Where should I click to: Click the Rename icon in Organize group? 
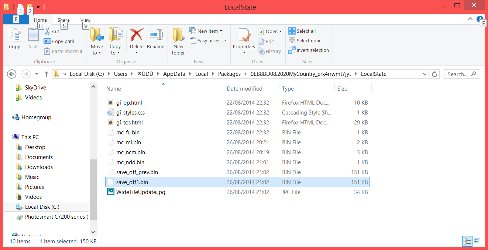coord(155,35)
